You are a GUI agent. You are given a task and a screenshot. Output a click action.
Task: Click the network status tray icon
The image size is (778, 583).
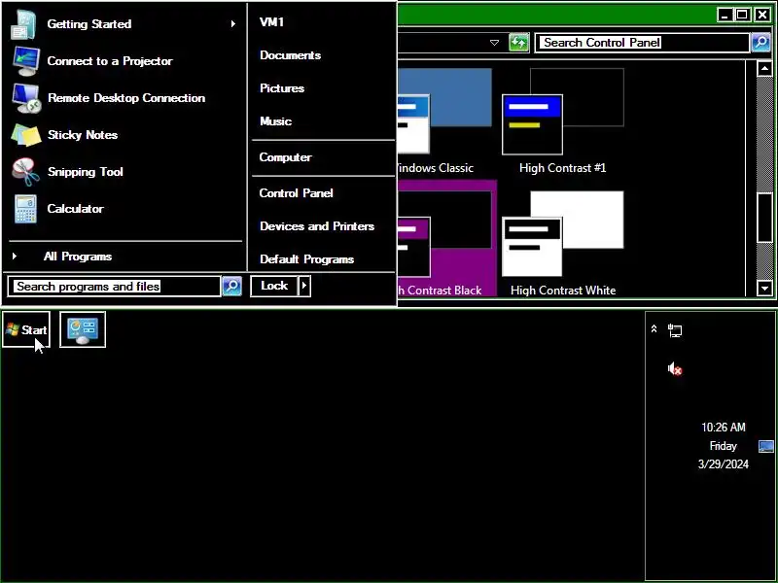pos(675,330)
